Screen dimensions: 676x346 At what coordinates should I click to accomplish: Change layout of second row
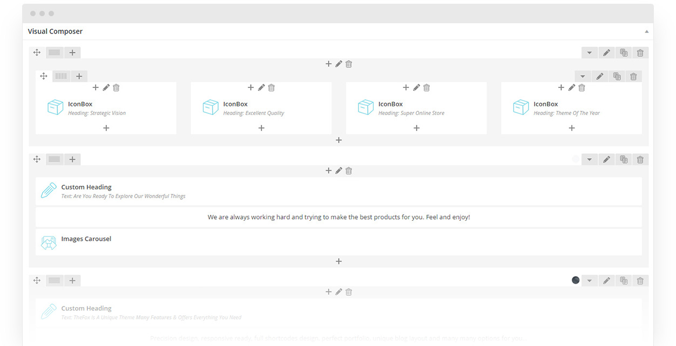(x=54, y=159)
